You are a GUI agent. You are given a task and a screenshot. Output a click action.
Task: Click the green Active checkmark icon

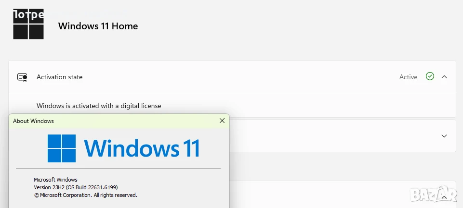[x=430, y=76]
